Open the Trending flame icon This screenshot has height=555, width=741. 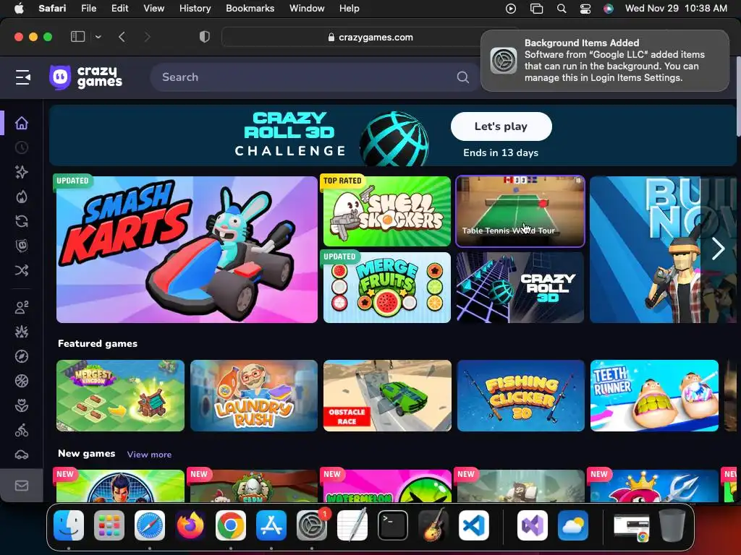point(22,197)
